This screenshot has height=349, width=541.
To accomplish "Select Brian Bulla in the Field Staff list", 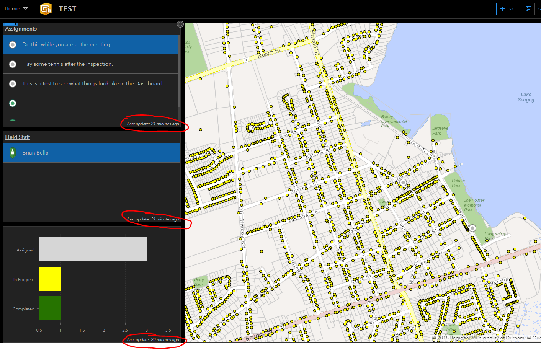I will (x=92, y=153).
